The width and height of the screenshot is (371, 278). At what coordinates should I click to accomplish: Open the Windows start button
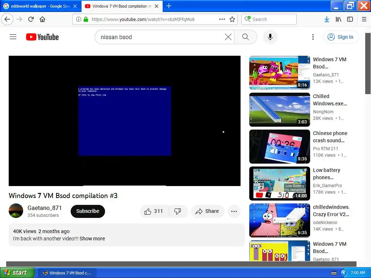click(x=17, y=273)
